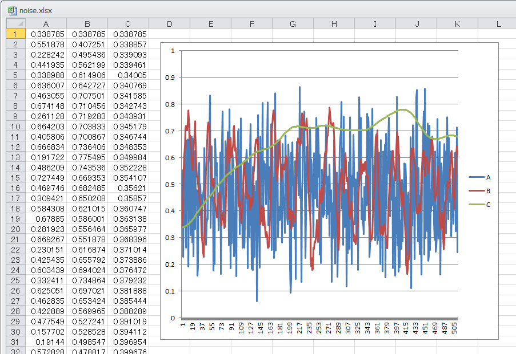Select the green series C legend marker
Viewport: 516px width, 354px height.
pos(476,205)
